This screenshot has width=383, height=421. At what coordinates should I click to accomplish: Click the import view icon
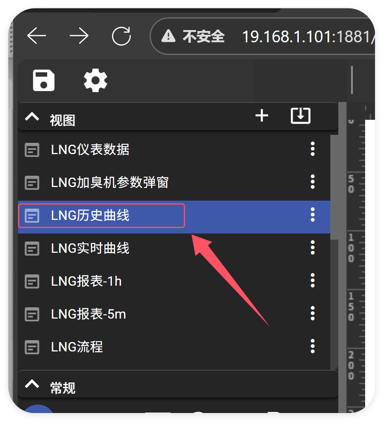pyautogui.click(x=301, y=116)
